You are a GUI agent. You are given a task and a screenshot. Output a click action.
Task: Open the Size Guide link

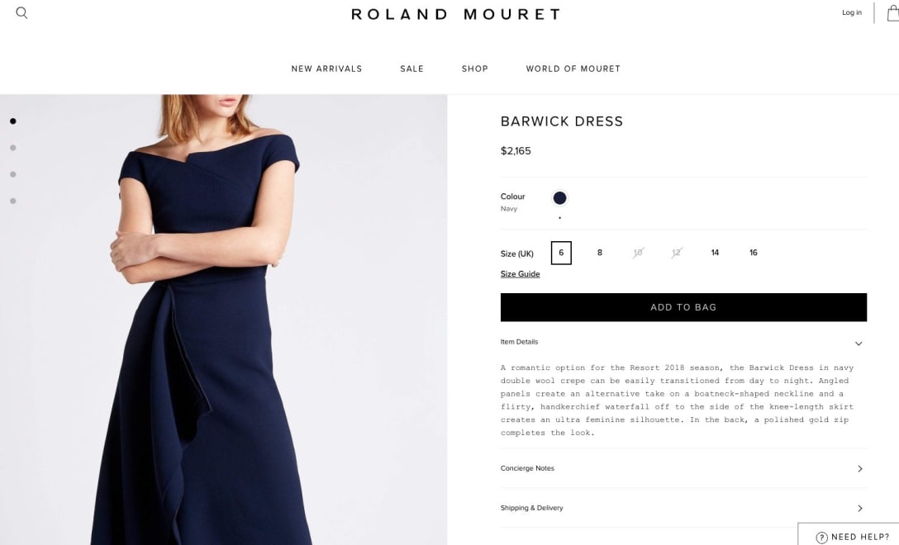[520, 274]
